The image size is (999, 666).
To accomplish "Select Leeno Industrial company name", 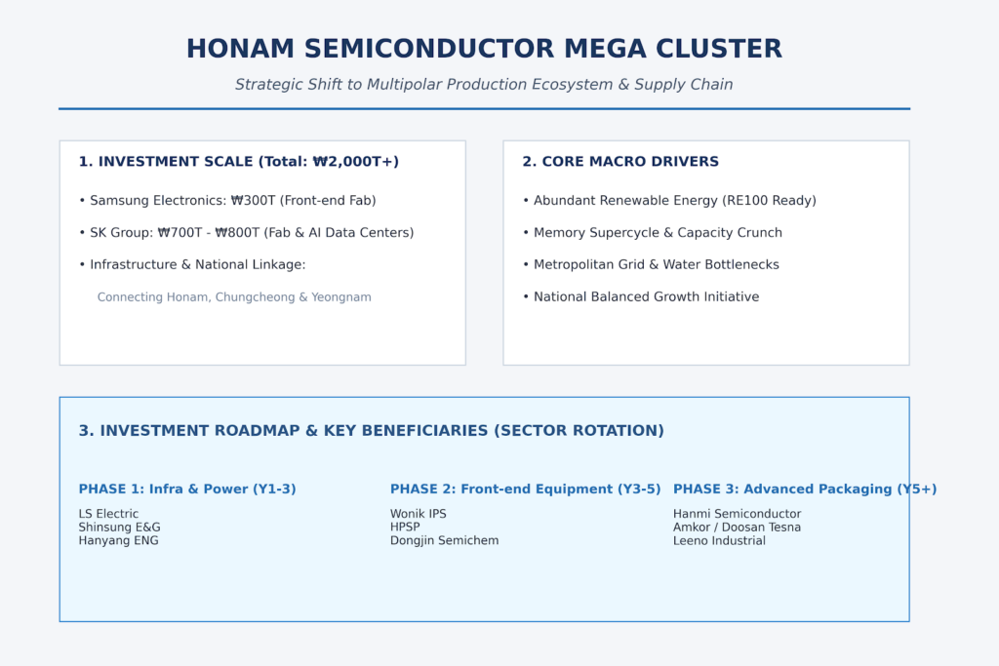I will click(719, 540).
